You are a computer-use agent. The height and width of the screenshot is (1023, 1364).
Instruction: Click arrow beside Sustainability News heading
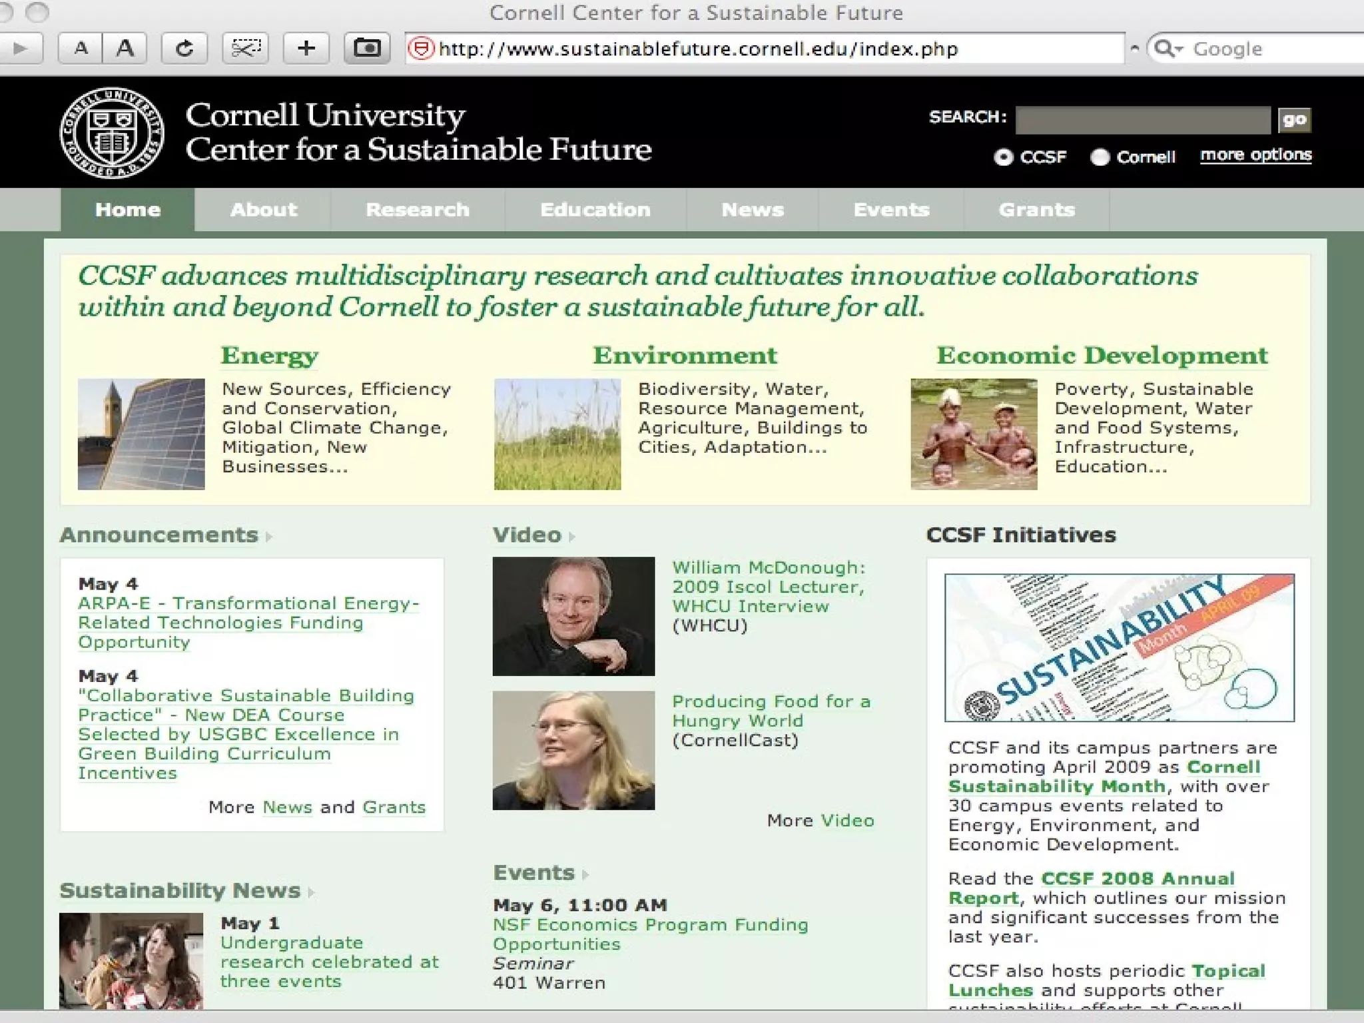pos(311,892)
